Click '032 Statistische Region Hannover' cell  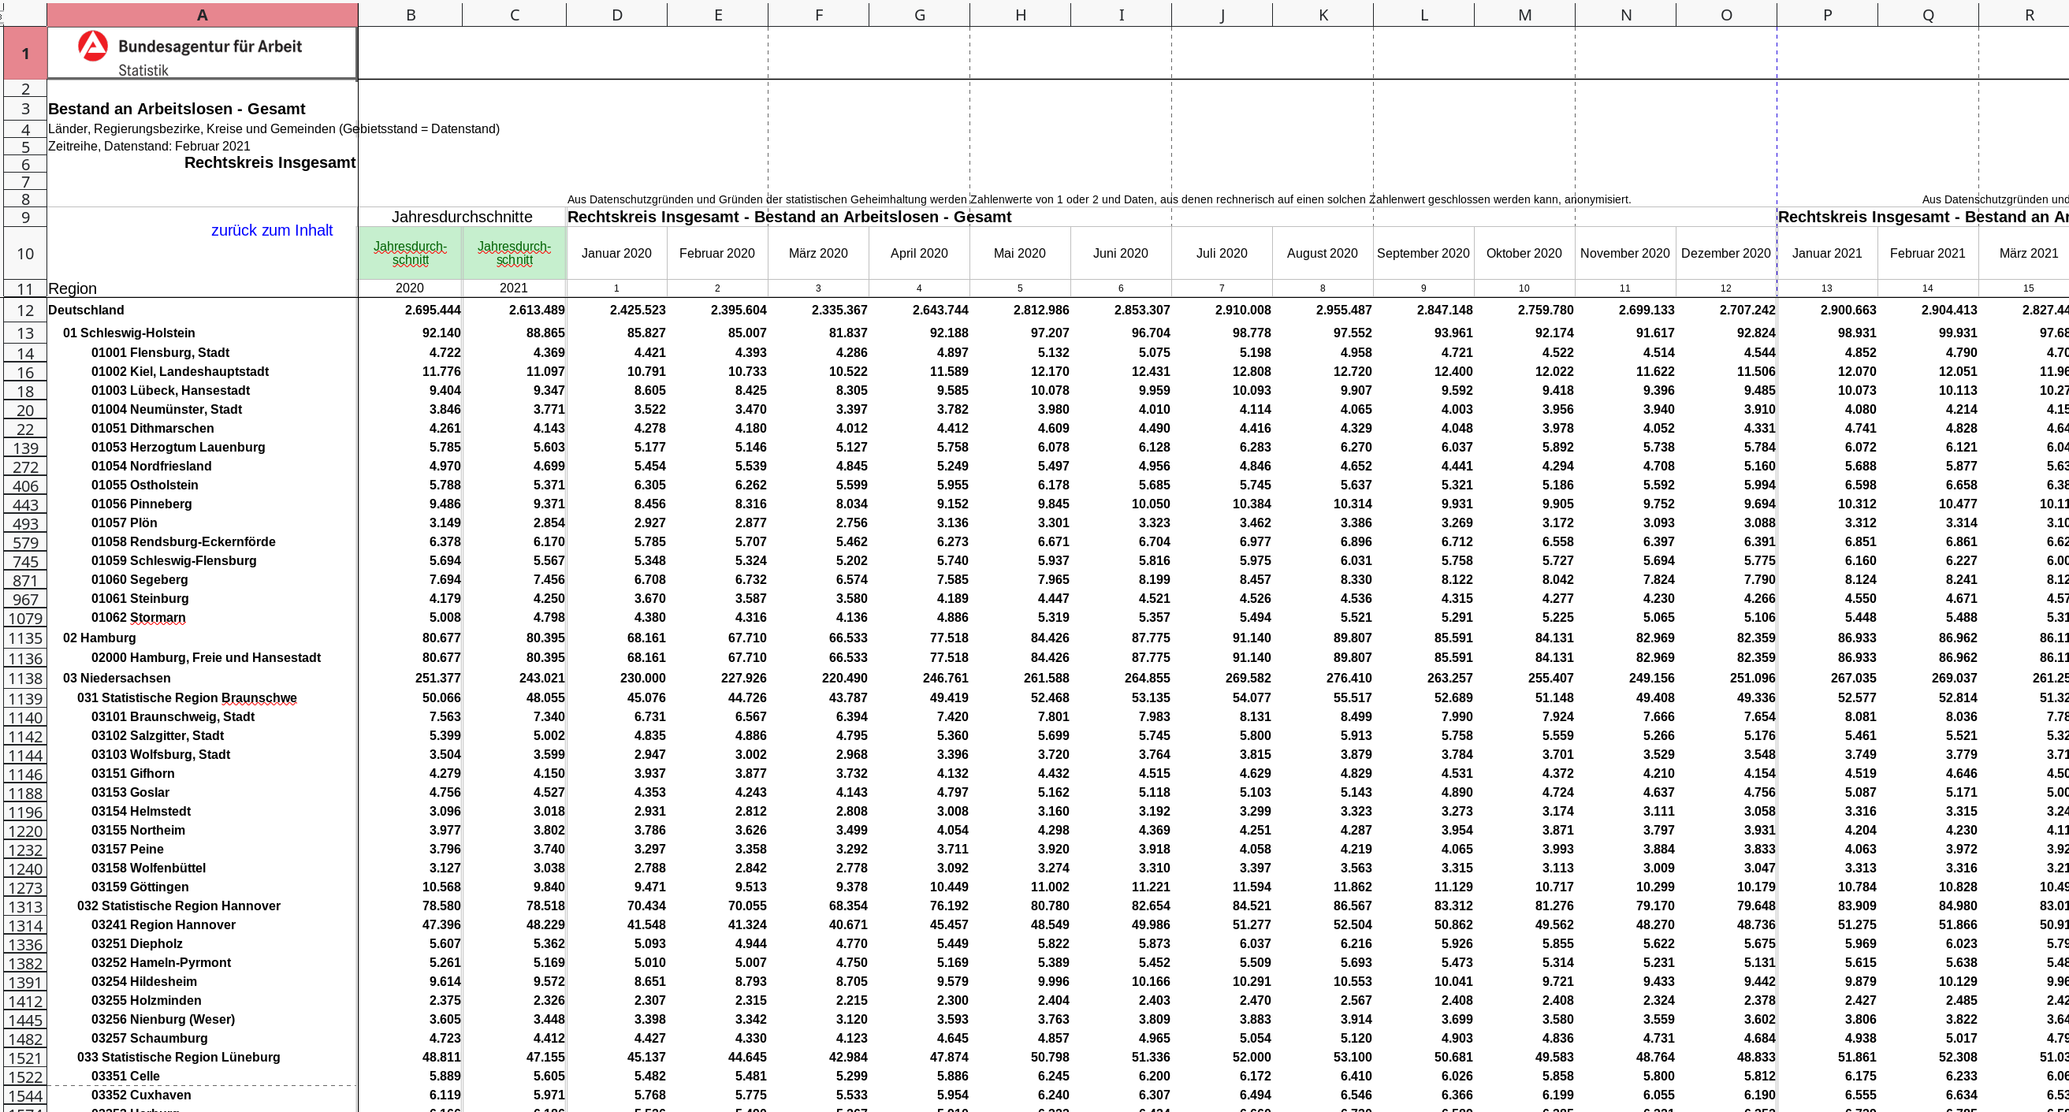pyautogui.click(x=179, y=906)
